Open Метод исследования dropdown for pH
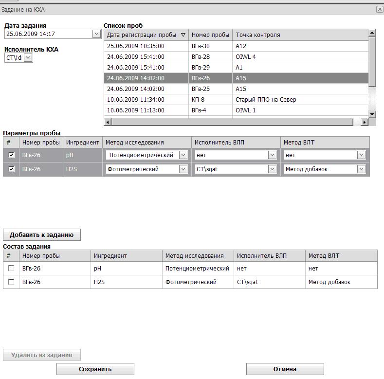 pos(183,155)
